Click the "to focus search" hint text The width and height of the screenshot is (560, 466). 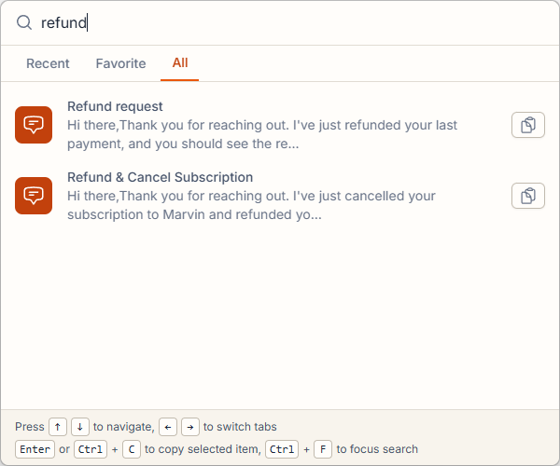[x=377, y=449]
